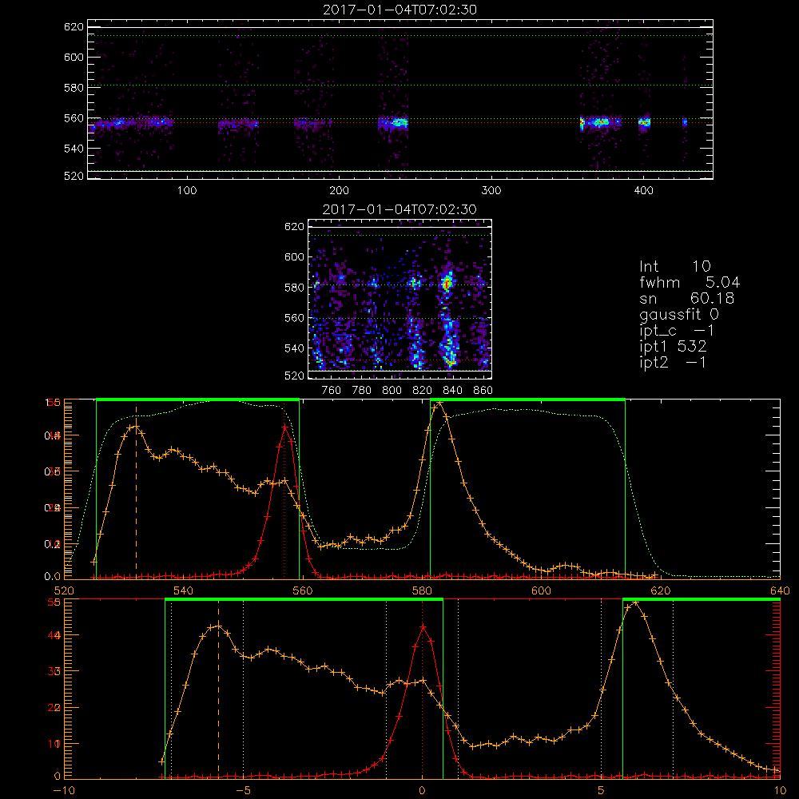
Task: Click x-axis label 840 on middle image
Action: tap(452, 391)
